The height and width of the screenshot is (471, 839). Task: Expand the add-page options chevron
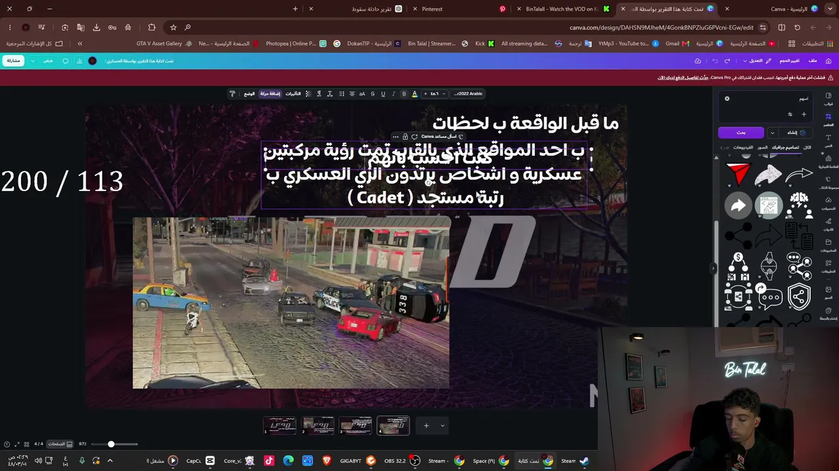coord(442,426)
